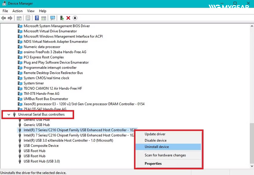Image resolution: width=254 pixels, height=175 pixels.
Task: Click the green arrow update driver toolbar icon
Action: (x=62, y=18)
